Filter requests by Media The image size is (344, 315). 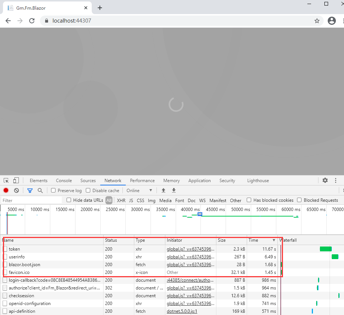[165, 200]
